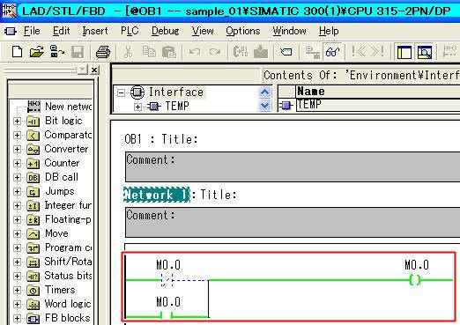This screenshot has height=325, width=460.
Task: Expand the Bit logic folder
Action: click(17, 121)
